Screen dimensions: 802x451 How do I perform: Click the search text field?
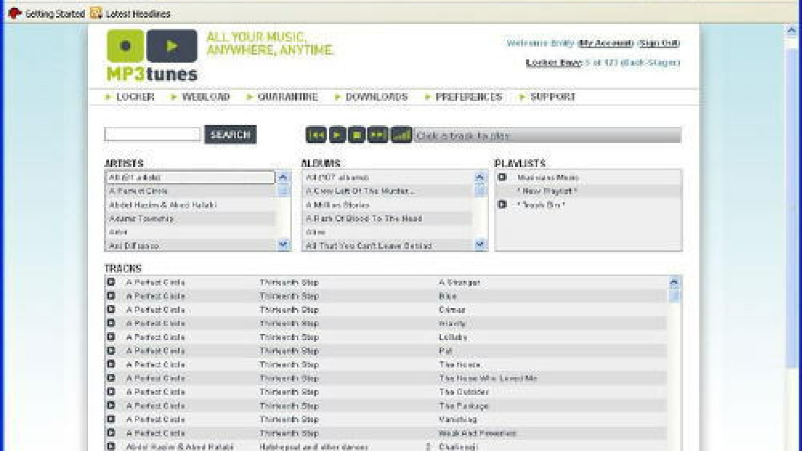[x=152, y=134]
